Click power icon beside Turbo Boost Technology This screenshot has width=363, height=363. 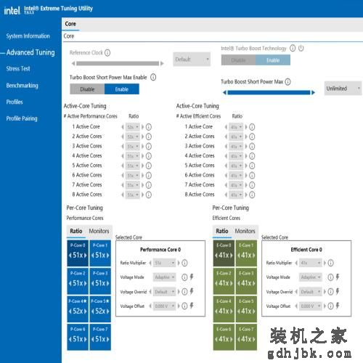301,48
